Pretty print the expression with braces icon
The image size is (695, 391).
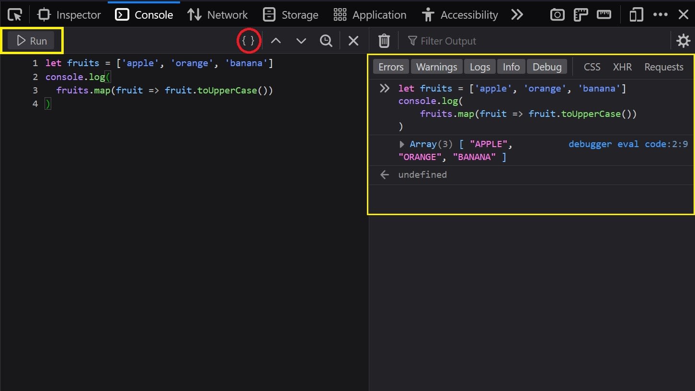tap(249, 41)
